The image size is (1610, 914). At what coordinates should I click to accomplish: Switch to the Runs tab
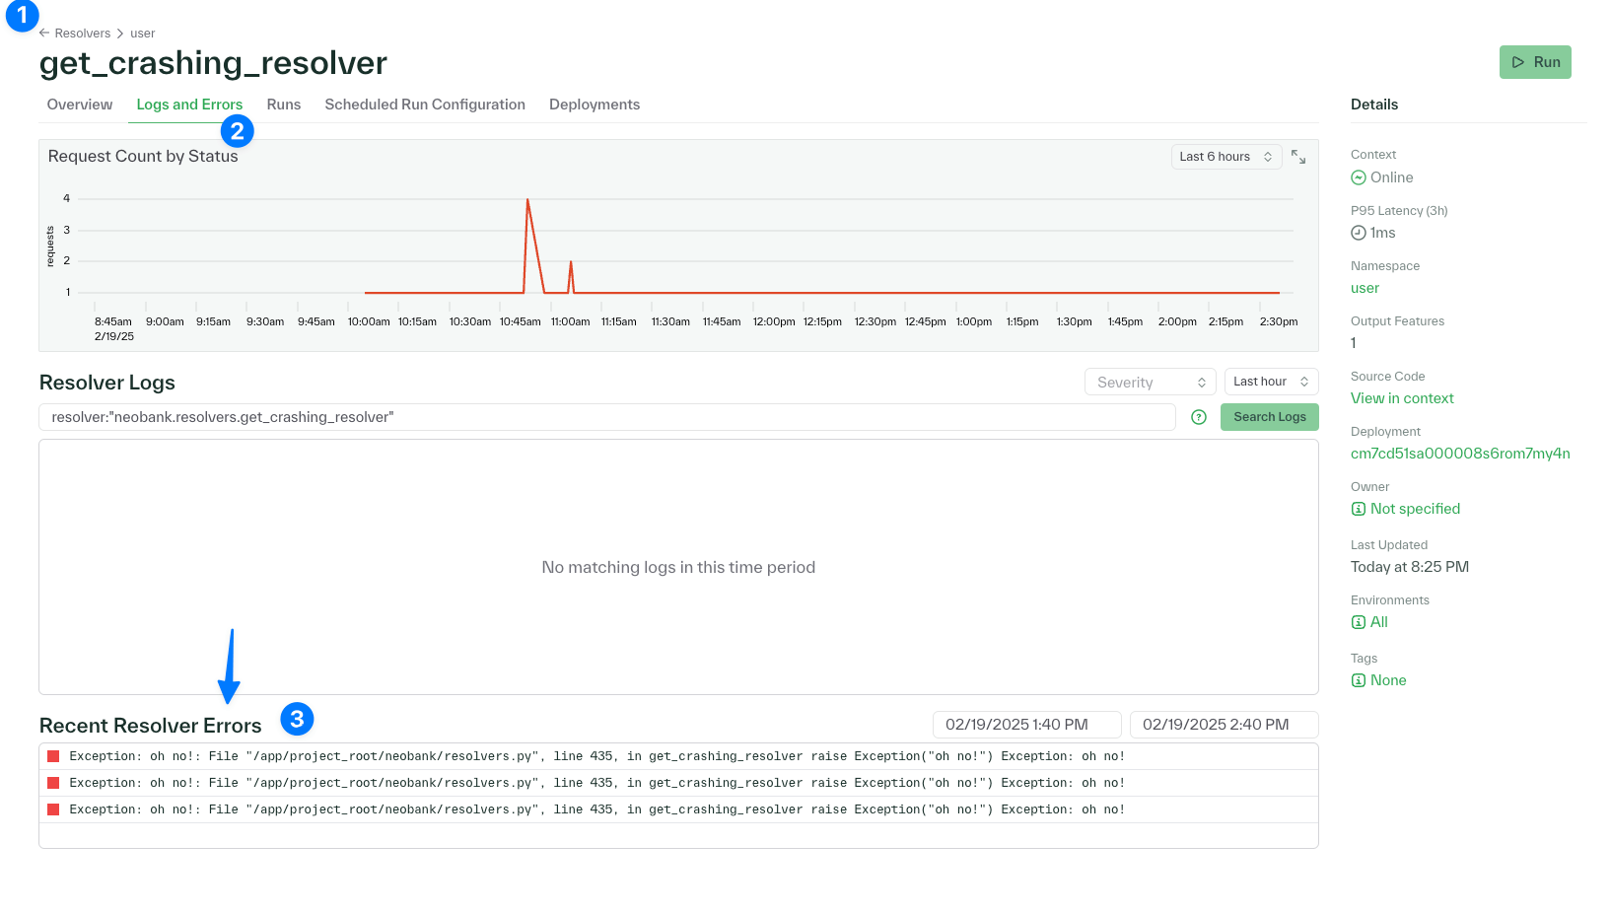[284, 105]
